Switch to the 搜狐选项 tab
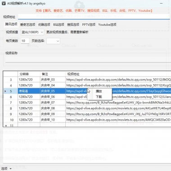This screenshot has width=171, height=171. point(73,25)
